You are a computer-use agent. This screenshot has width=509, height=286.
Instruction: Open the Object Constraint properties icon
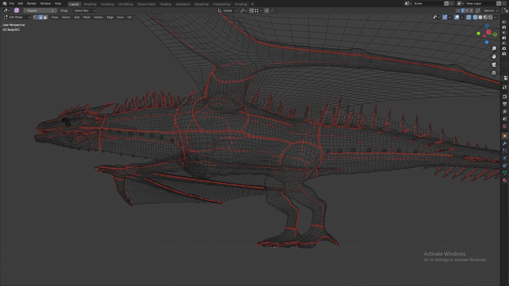(x=505, y=166)
